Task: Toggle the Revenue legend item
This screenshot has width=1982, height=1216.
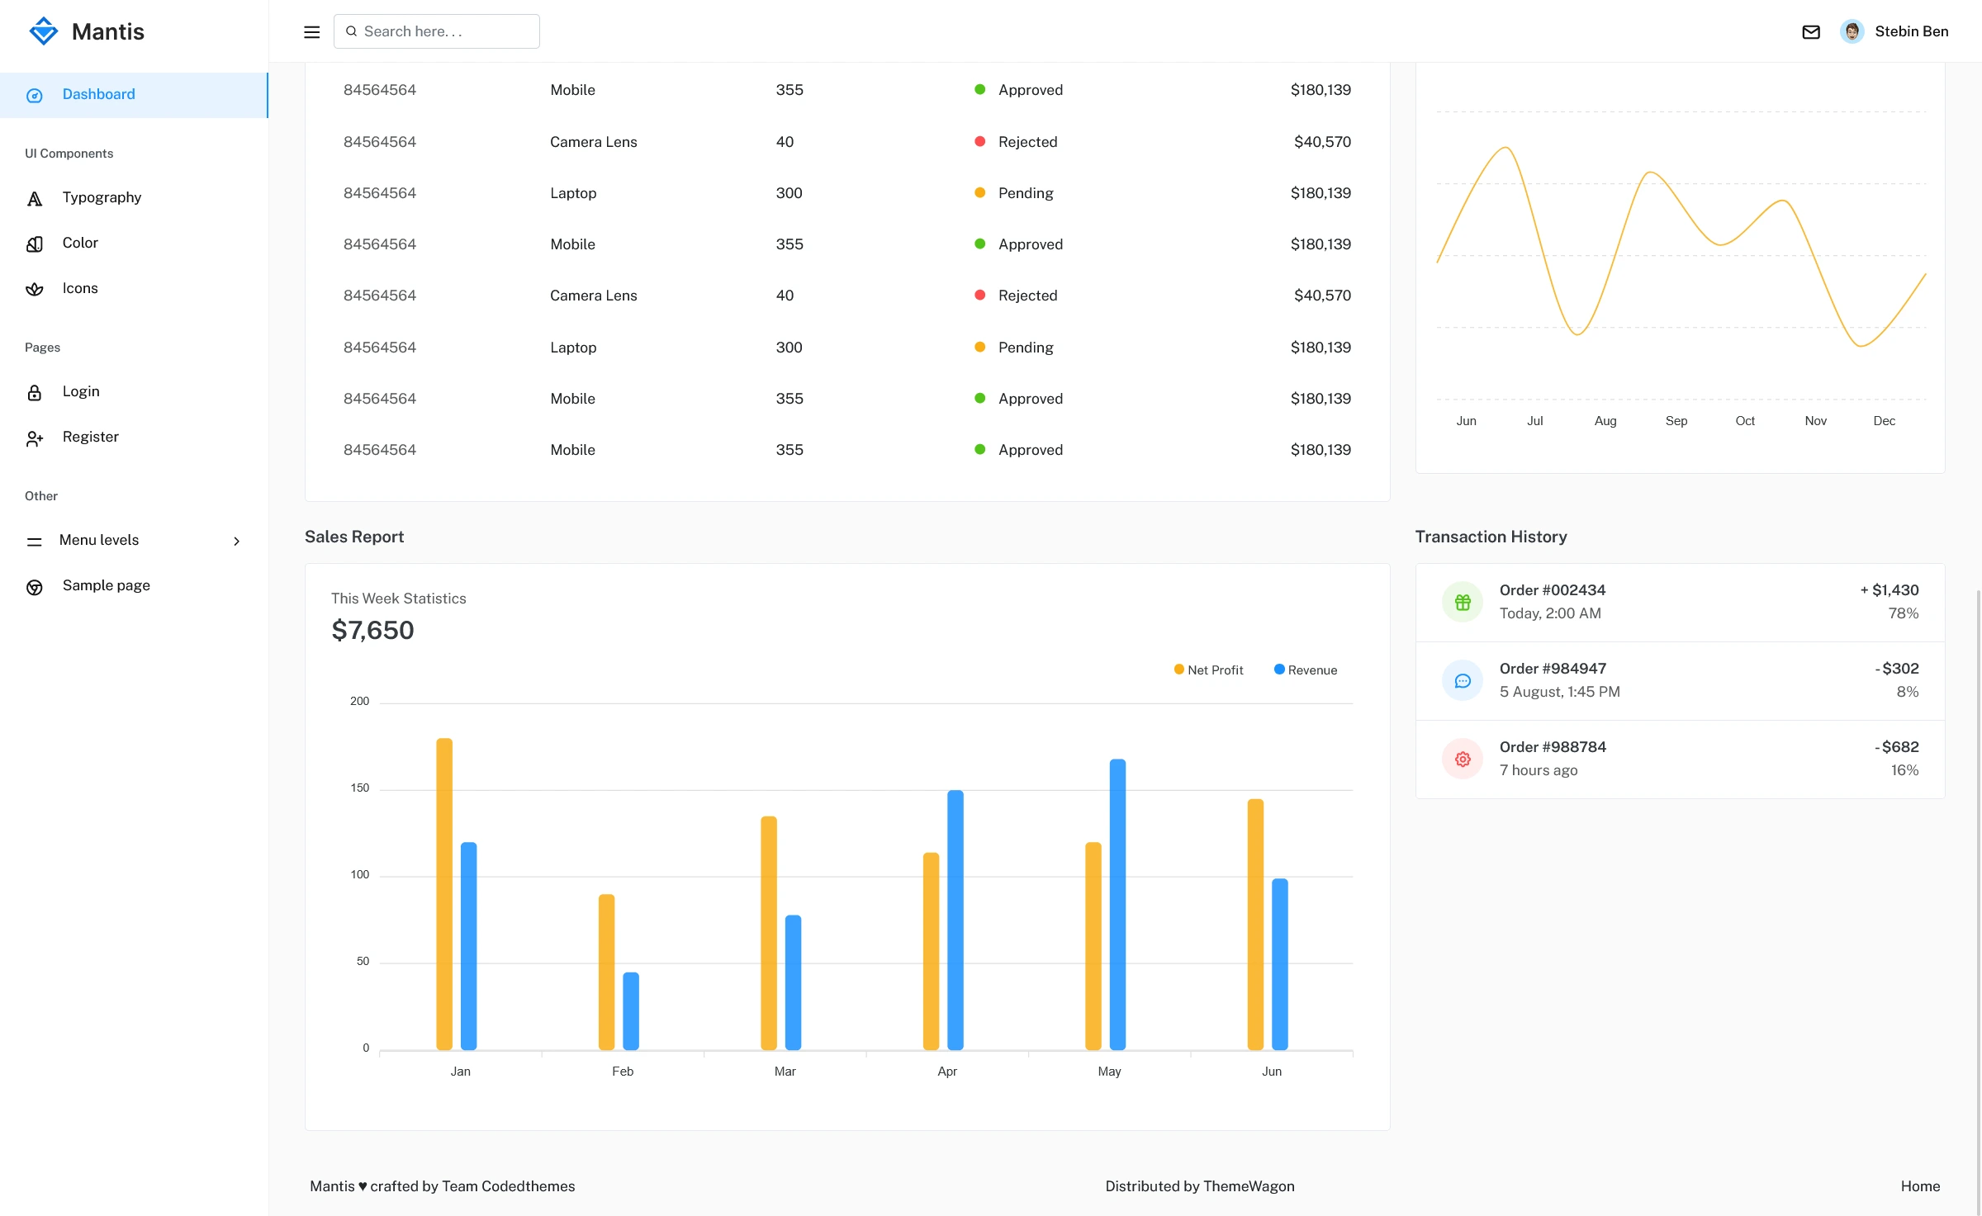Action: (1305, 670)
